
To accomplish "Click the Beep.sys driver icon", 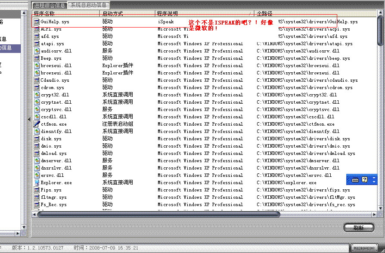I will click(37, 58).
